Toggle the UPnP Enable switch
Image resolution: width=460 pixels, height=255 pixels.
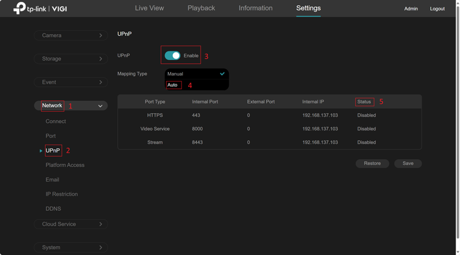pyautogui.click(x=172, y=55)
